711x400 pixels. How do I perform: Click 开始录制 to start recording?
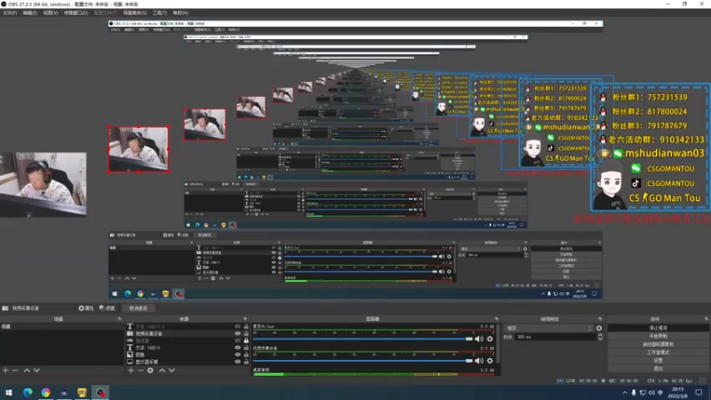(658, 336)
